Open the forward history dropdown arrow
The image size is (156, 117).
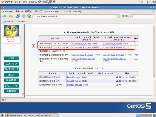[15, 16]
